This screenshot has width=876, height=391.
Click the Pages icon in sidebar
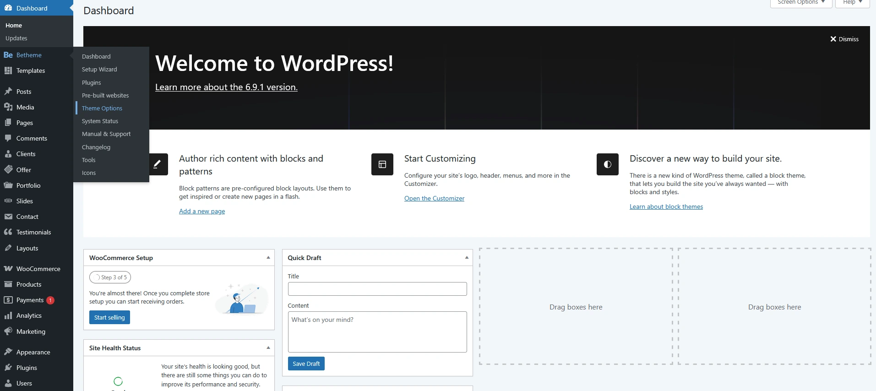pyautogui.click(x=8, y=123)
